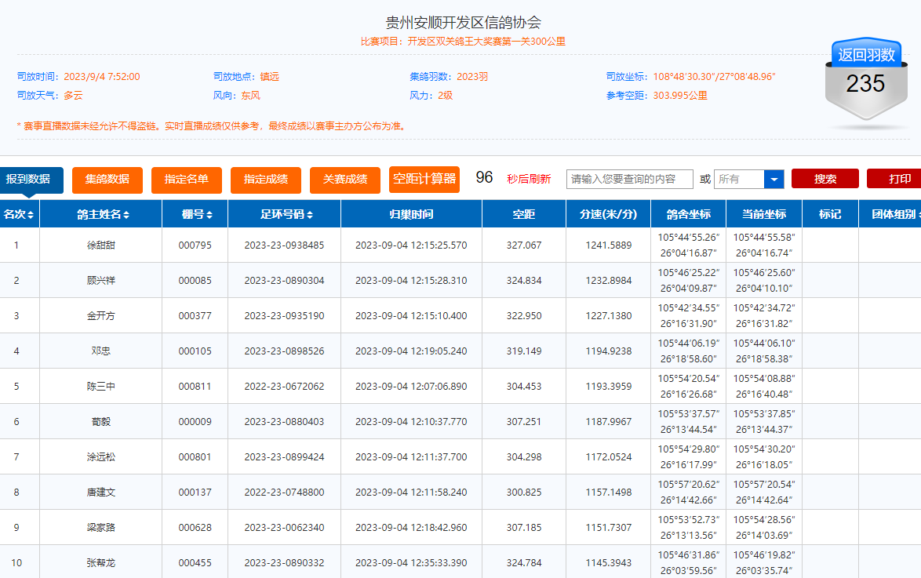Switch to 报到数据 tab

[x=27, y=180]
